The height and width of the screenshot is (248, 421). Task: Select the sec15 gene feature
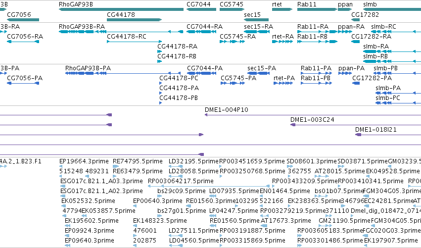(256, 20)
